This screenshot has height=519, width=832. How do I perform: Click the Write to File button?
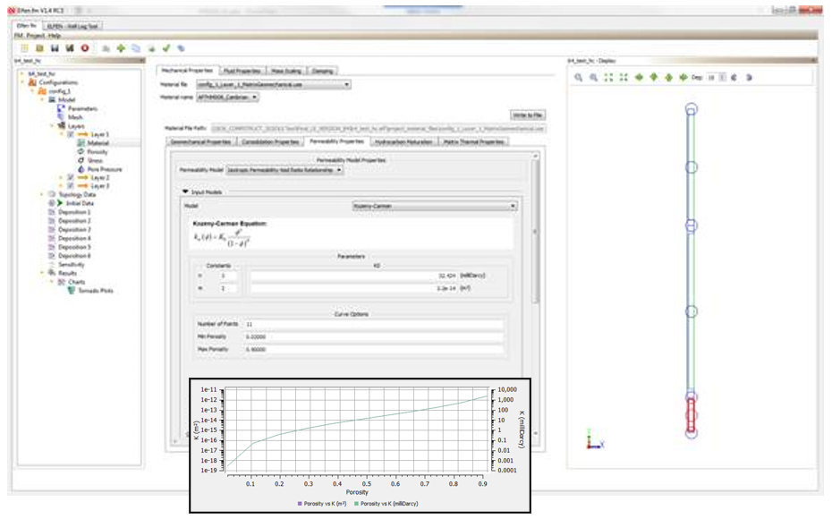[527, 115]
